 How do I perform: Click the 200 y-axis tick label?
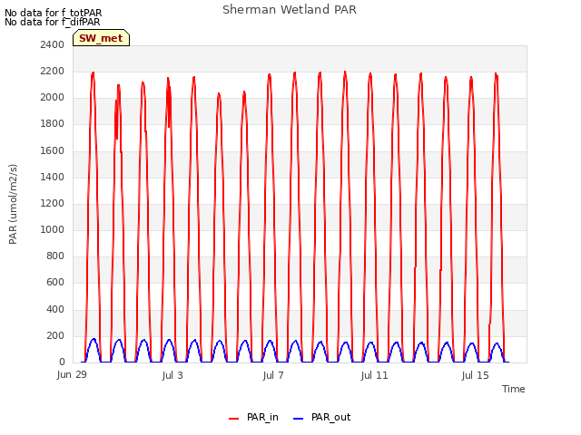click(55, 335)
